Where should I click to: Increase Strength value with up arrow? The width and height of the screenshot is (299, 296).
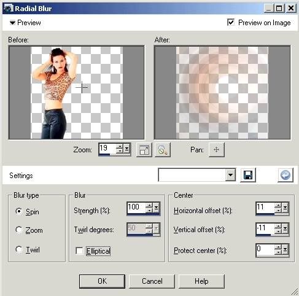pos(149,205)
